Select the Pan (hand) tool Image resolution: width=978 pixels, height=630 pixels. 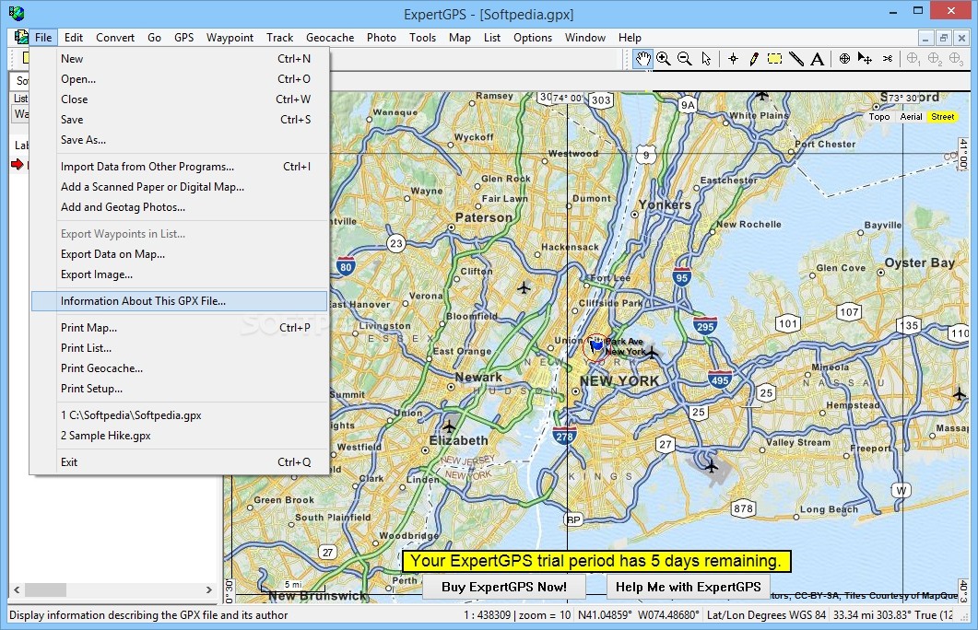pos(643,59)
